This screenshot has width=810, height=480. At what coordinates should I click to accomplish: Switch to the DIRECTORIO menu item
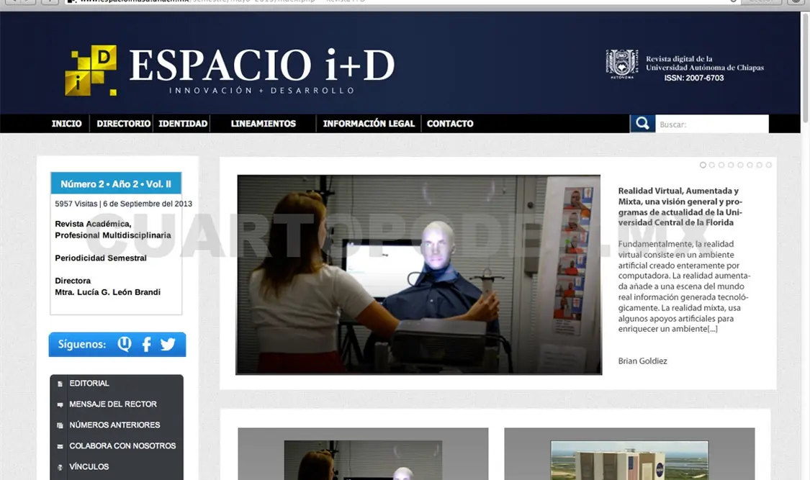pos(122,123)
